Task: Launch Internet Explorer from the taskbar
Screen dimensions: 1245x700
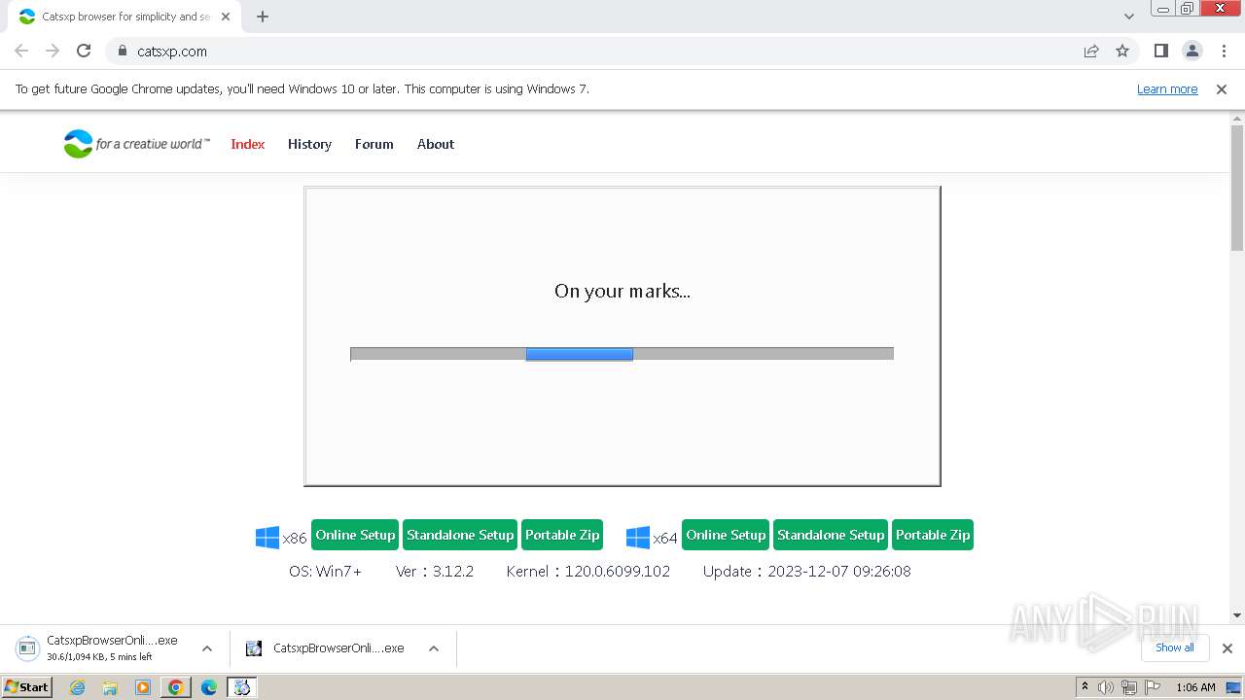Action: pos(78,687)
